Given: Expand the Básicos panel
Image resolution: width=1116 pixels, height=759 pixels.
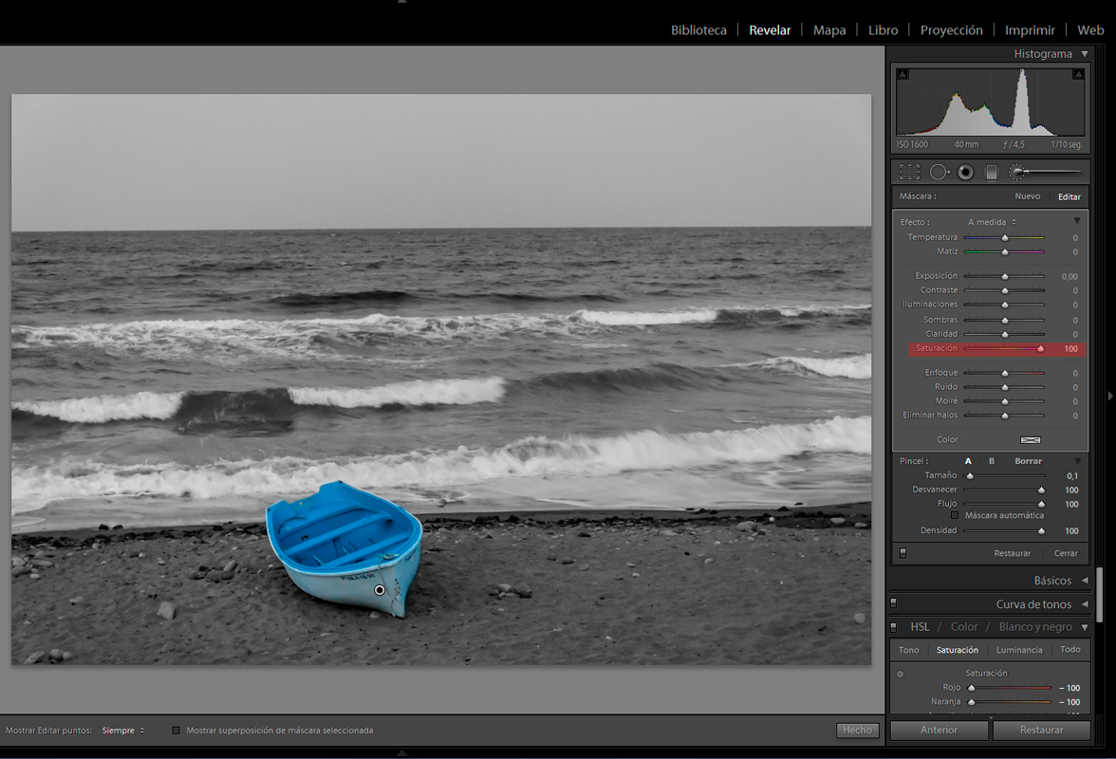Looking at the screenshot, I should point(1085,581).
